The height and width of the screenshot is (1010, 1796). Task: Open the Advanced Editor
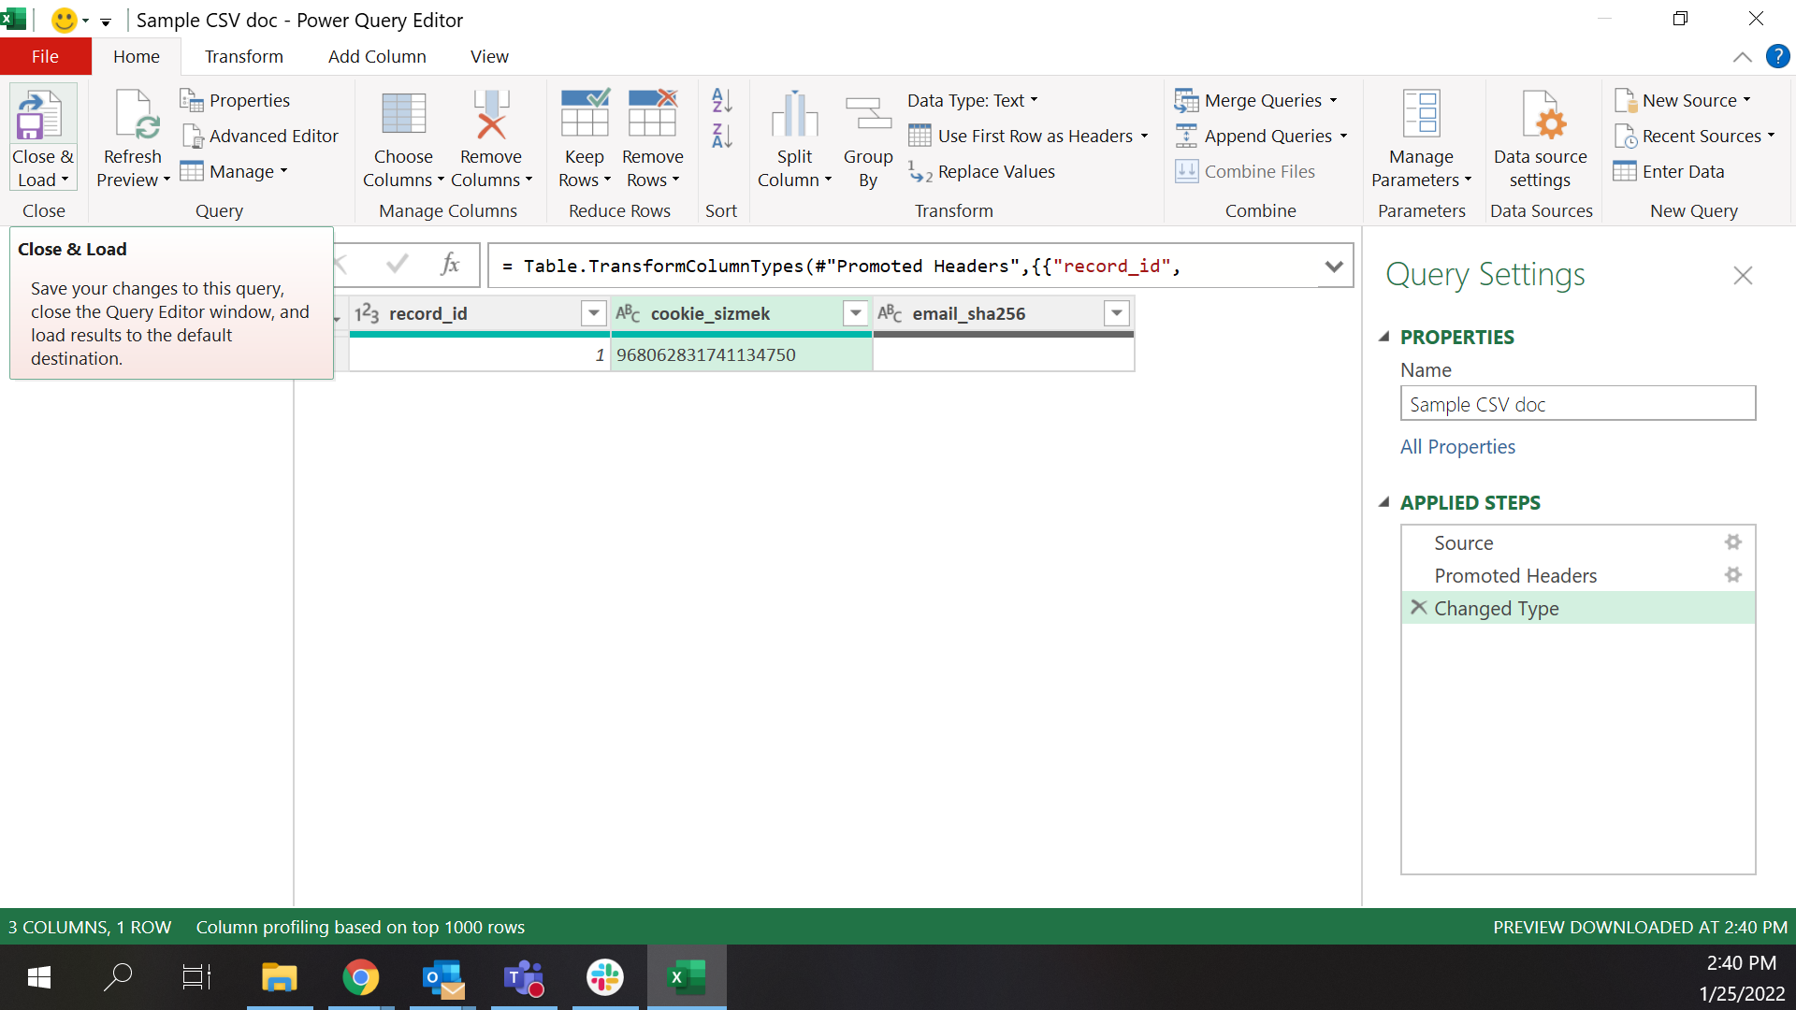click(260, 137)
